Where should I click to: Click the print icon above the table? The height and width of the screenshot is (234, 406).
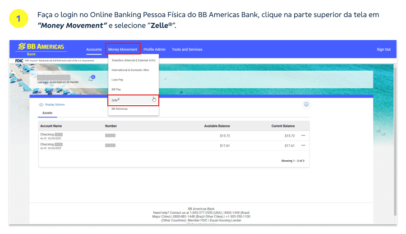(x=306, y=104)
